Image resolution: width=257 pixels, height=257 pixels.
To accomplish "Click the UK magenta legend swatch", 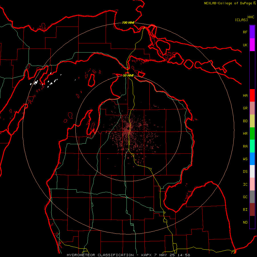I will click(x=252, y=45).
